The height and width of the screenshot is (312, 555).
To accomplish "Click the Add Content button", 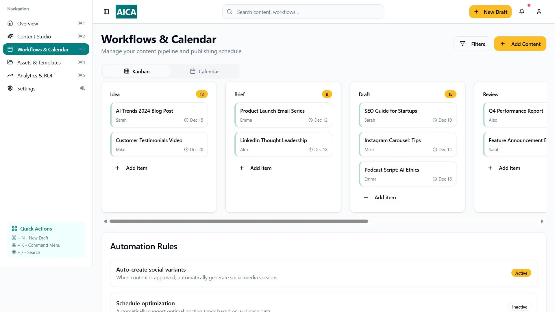I will (520, 44).
